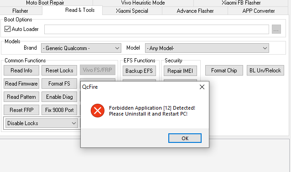The image size is (291, 172).
Task: Switch to the Flasher tab
Action: 20,11
